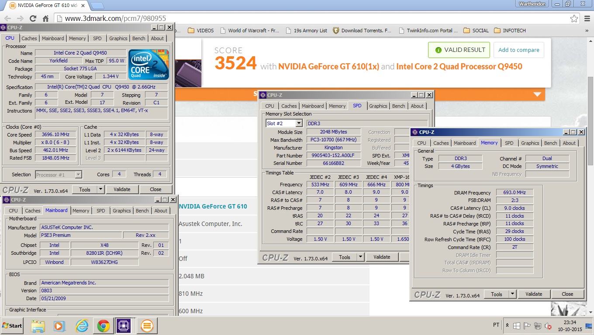Go forward in the Chrome browser
The image size is (594, 335).
click(x=20, y=18)
